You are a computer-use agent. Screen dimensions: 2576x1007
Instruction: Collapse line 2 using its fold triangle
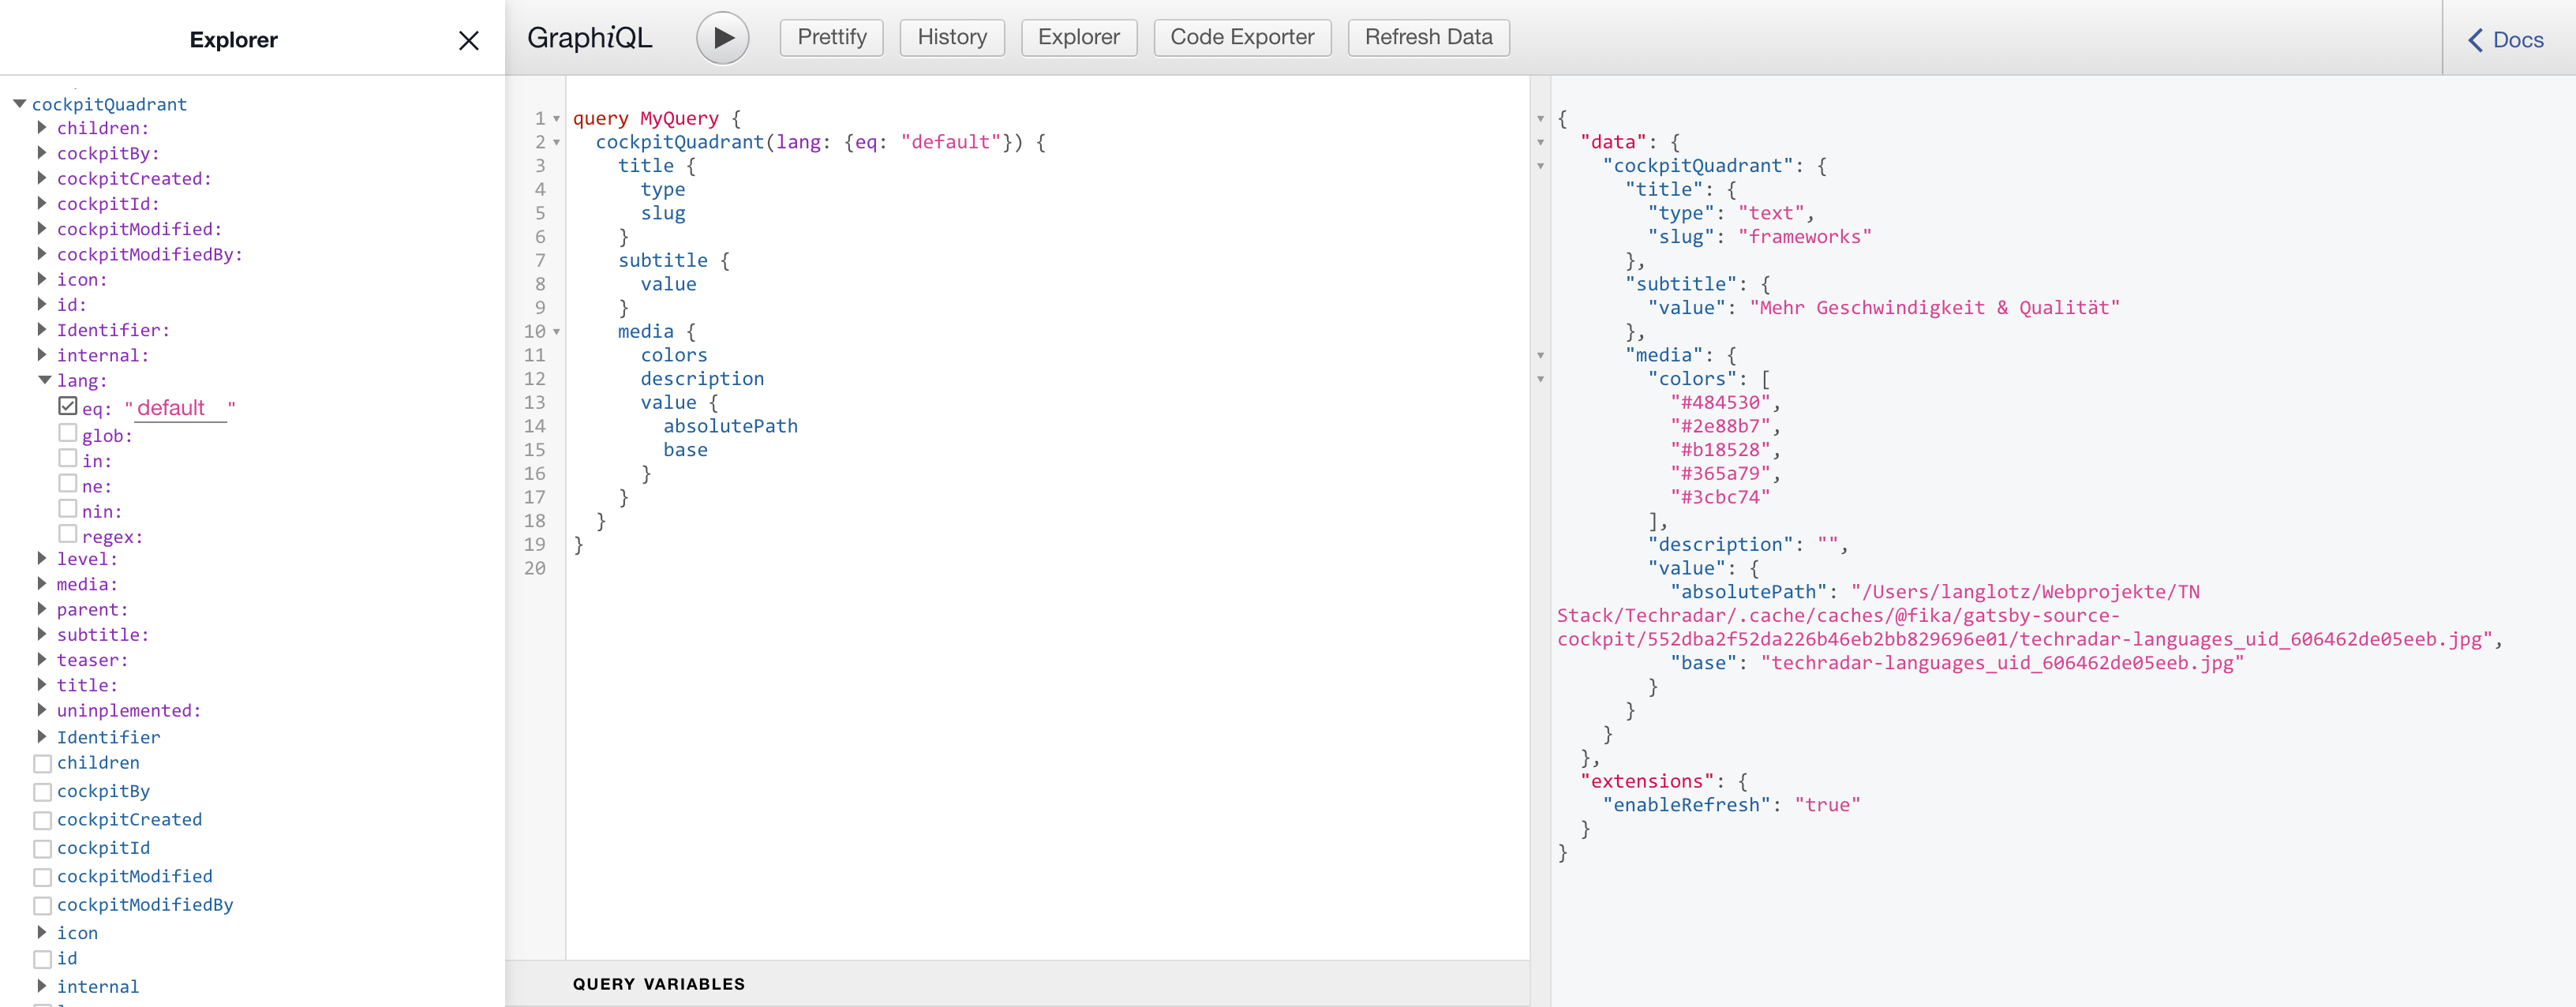(558, 142)
